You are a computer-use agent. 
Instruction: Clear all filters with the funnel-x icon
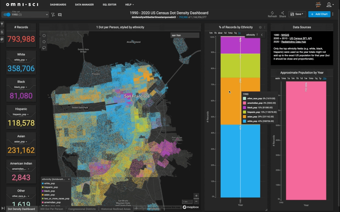tap(53, 15)
